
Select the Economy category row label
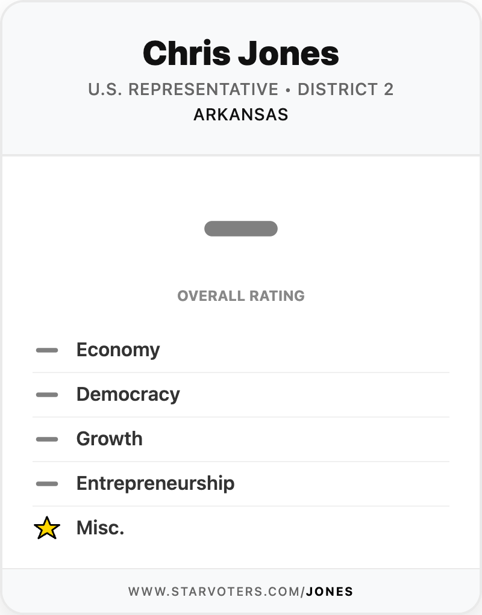[118, 350]
